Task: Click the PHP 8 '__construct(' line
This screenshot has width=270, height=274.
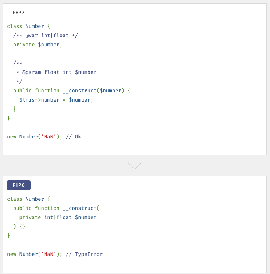Action: pyautogui.click(x=56, y=208)
